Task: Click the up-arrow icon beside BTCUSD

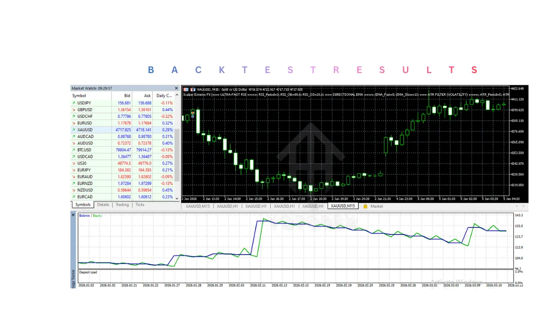Action: click(73, 150)
